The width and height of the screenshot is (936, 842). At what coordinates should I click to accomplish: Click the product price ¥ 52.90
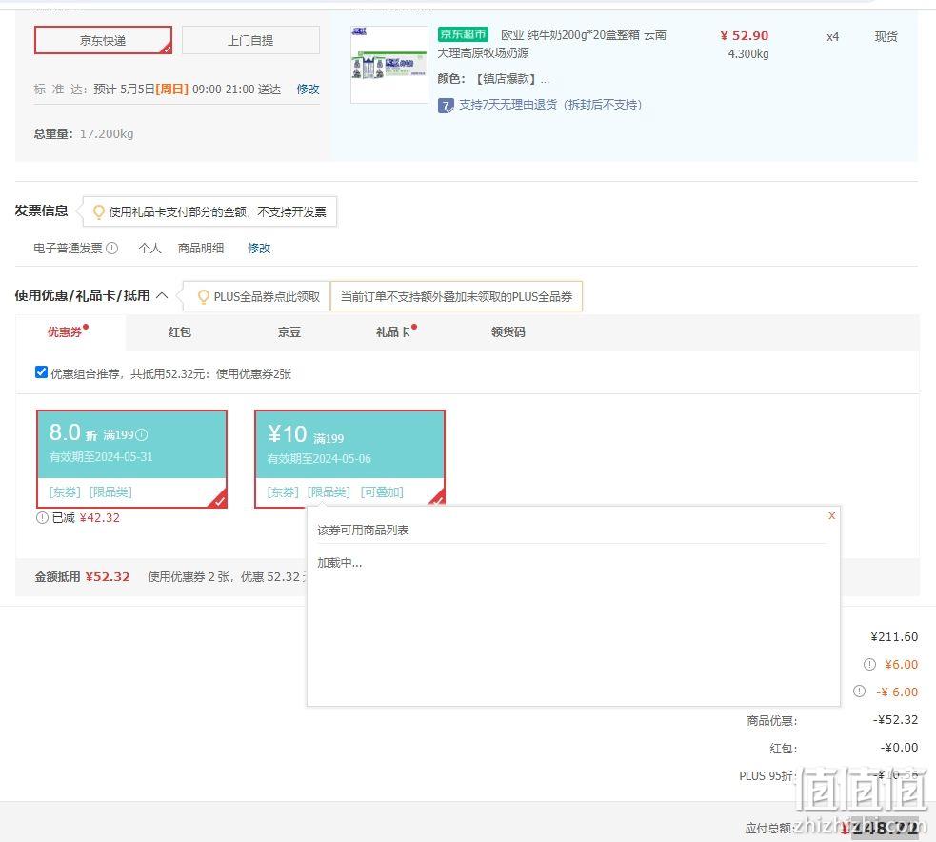point(745,36)
